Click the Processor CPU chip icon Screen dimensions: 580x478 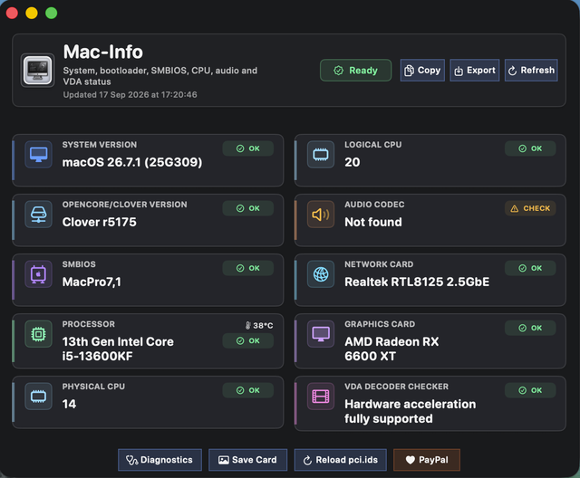click(38, 334)
